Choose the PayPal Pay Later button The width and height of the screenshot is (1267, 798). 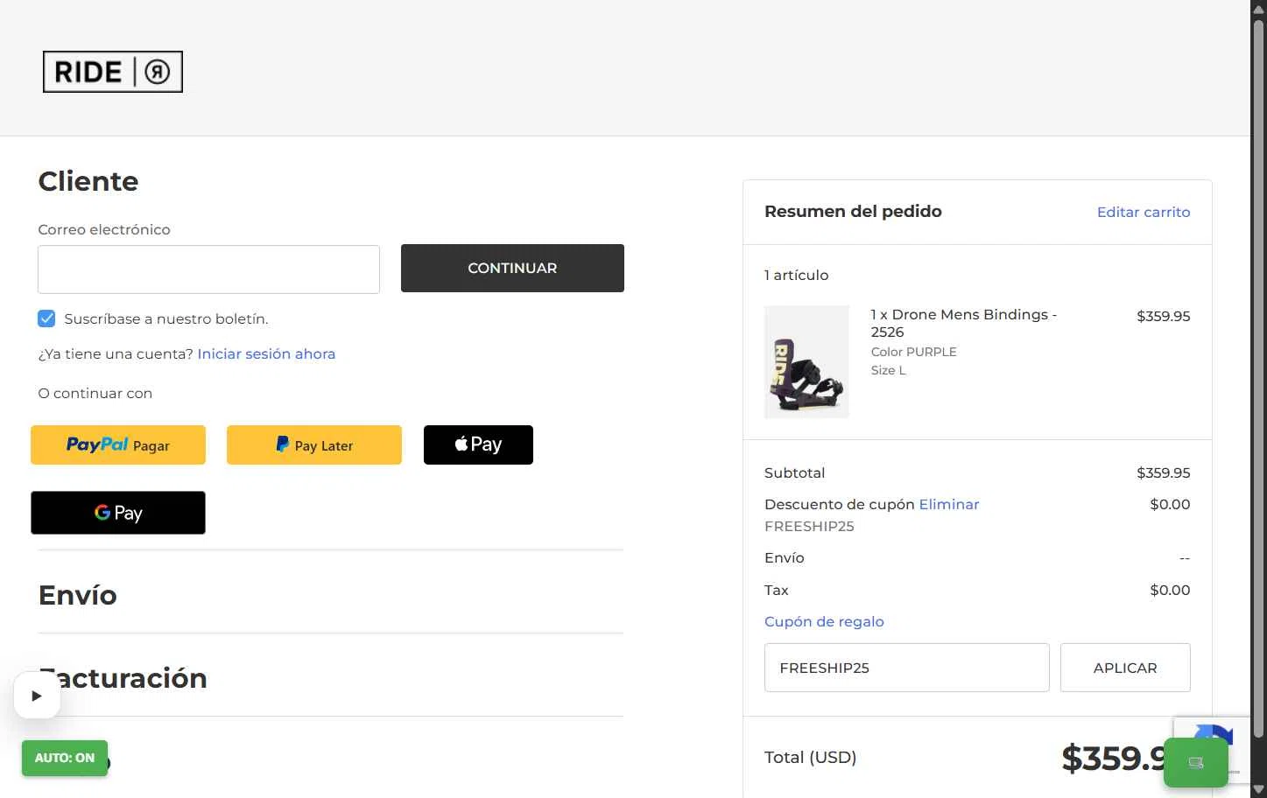pyautogui.click(x=314, y=444)
